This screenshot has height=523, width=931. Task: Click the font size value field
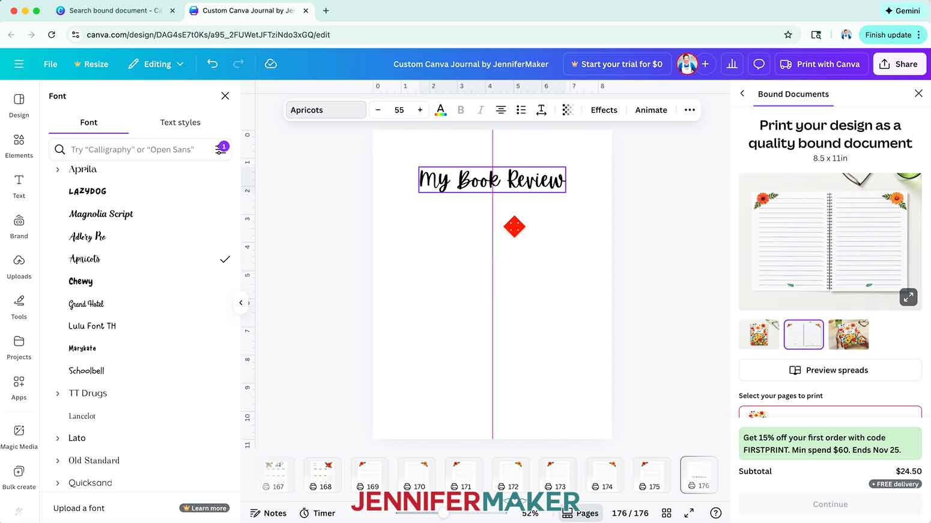coord(399,110)
